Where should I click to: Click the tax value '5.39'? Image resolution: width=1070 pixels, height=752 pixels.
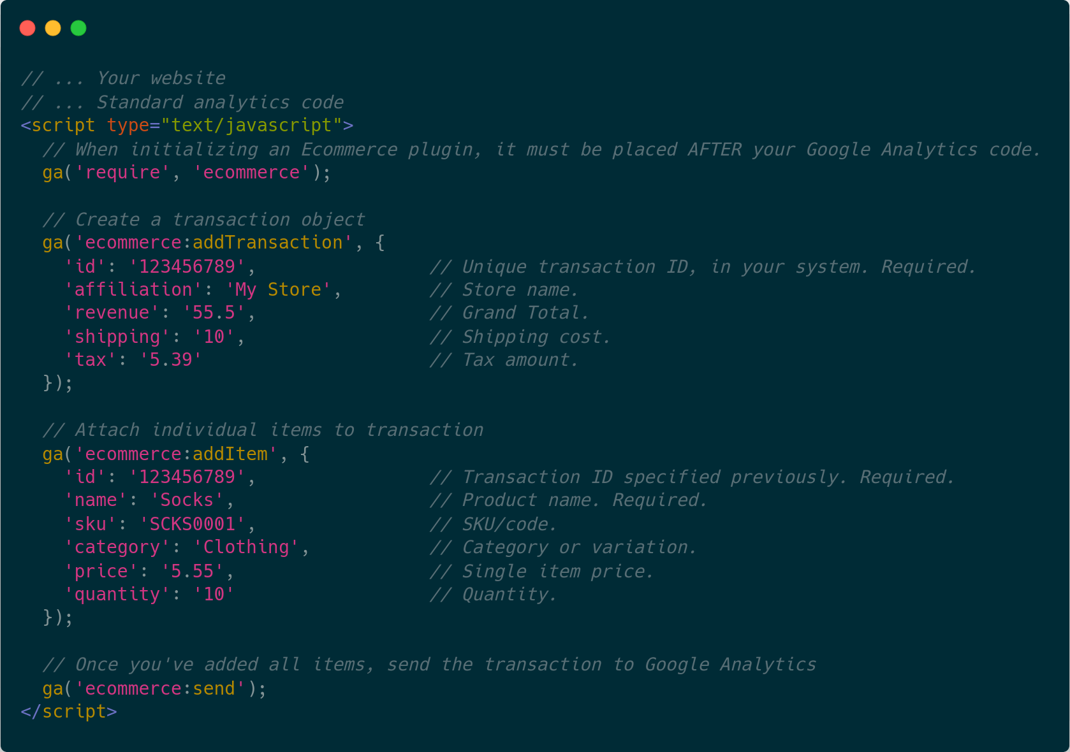click(171, 360)
